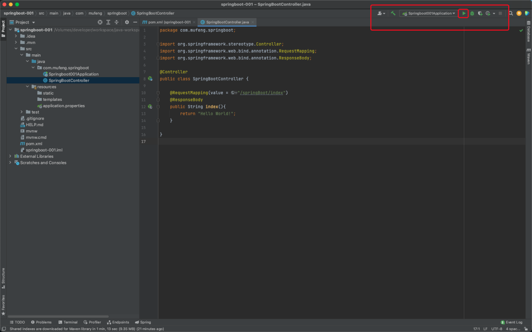Image resolution: width=532 pixels, height=332 pixels.
Task: Collapse the src folder
Action: (x=16, y=49)
